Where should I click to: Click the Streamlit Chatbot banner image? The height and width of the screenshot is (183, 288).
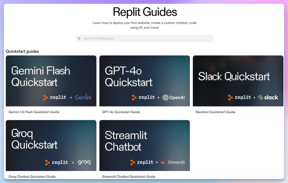[x=145, y=145]
